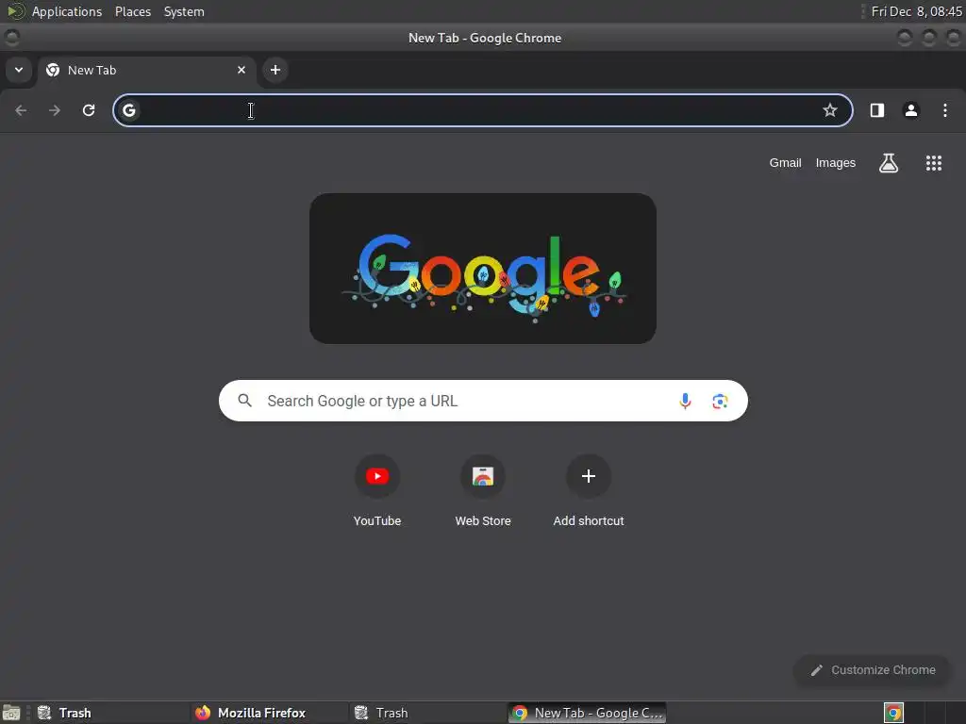The image size is (966, 724).
Task: Click the clock showing Fri Dec 8, 08:45
Action: click(916, 11)
